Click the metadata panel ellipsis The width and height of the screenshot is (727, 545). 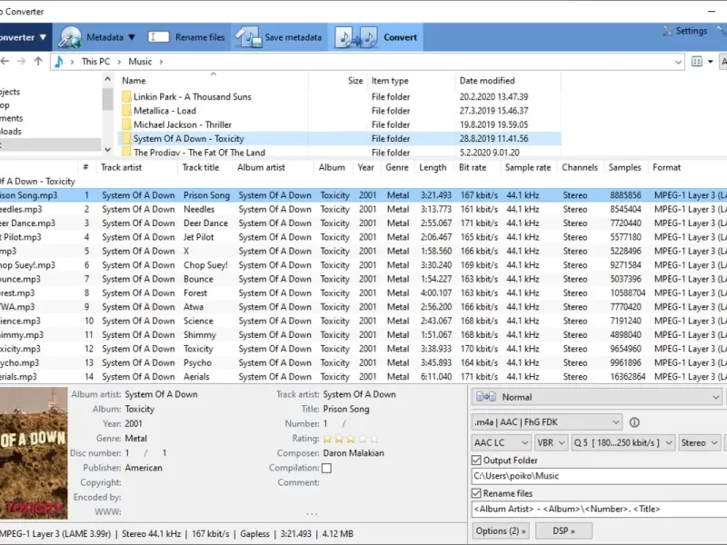click(312, 514)
